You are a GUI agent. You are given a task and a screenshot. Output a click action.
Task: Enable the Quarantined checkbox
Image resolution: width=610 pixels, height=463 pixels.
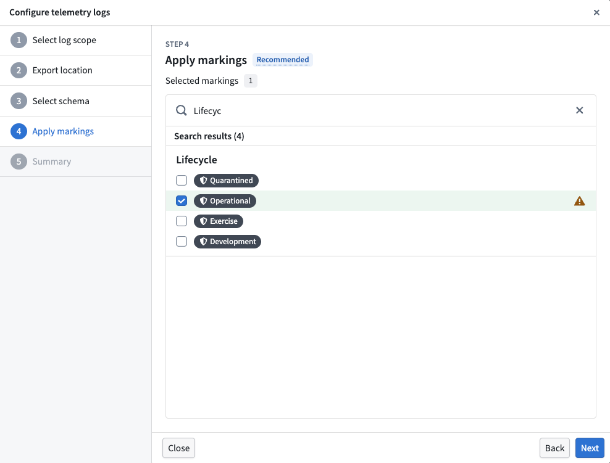tap(182, 181)
